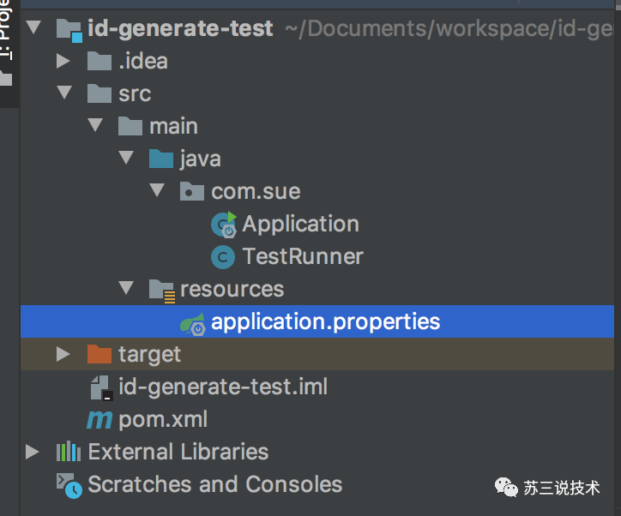621x516 pixels.
Task: Click the Maven pom.xml icon
Action: click(x=99, y=420)
